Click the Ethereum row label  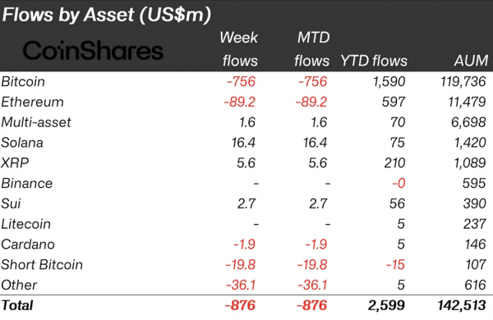[x=32, y=102]
